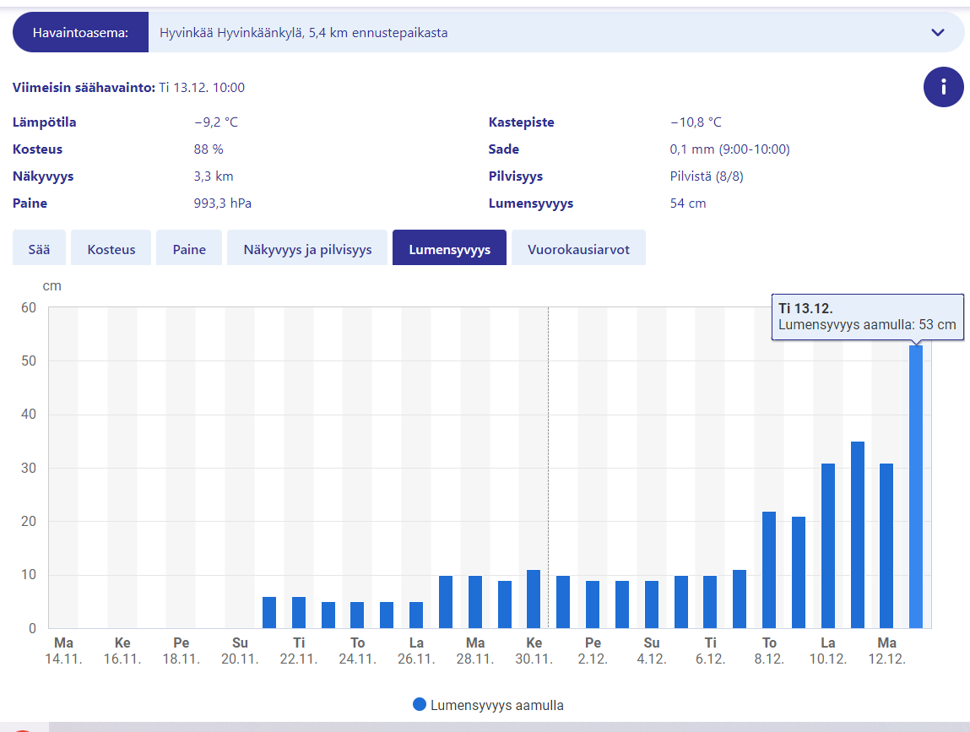Switch to the Vuorokausiarvot tab
The width and height of the screenshot is (970, 732).
pyautogui.click(x=578, y=249)
